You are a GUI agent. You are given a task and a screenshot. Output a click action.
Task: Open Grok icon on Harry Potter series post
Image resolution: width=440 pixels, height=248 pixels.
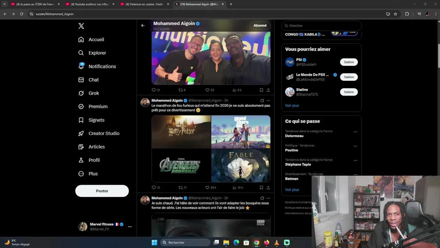click(262, 198)
